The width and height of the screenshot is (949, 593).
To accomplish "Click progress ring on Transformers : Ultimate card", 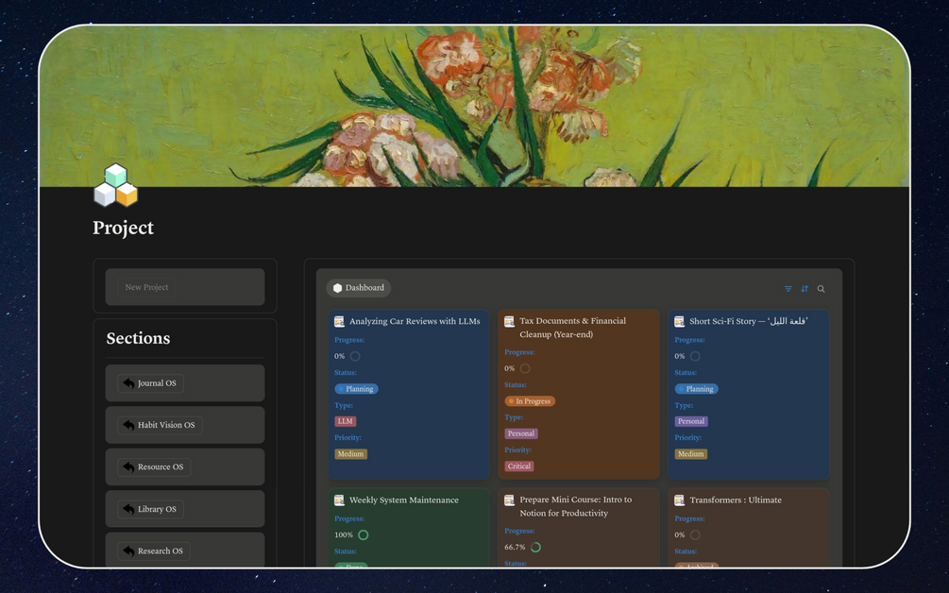I will (x=695, y=534).
